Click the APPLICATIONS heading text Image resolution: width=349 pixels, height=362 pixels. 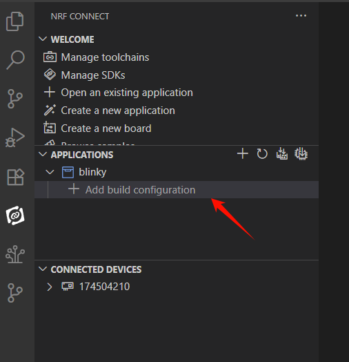[82, 155]
